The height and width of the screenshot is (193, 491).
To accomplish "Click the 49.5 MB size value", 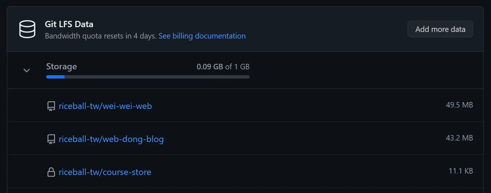I will pos(459,105).
